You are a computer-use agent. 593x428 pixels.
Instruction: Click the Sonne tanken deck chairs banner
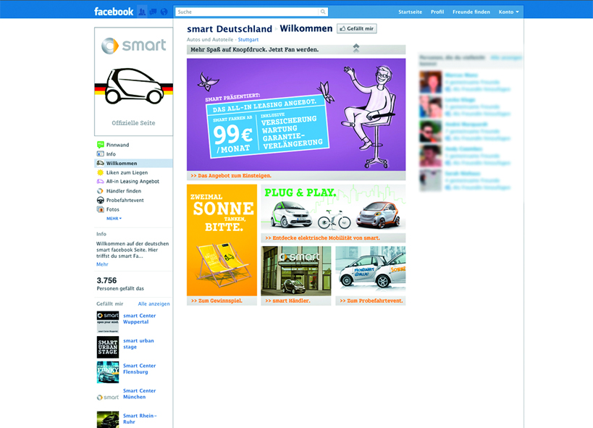coord(222,240)
